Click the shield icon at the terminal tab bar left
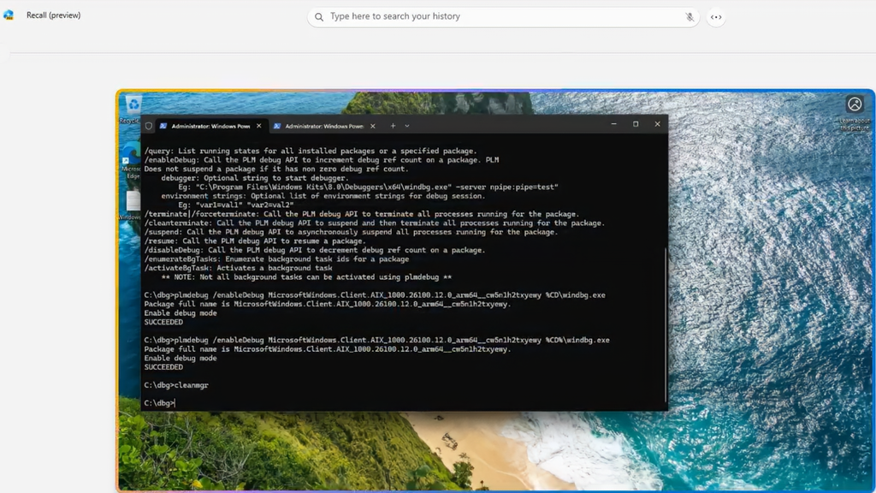The image size is (876, 493). (147, 124)
